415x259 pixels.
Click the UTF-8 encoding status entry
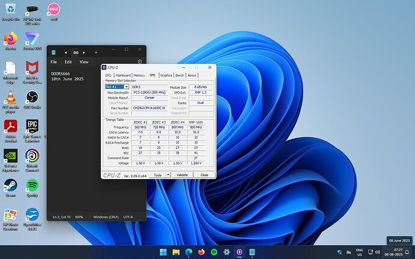[128, 217]
